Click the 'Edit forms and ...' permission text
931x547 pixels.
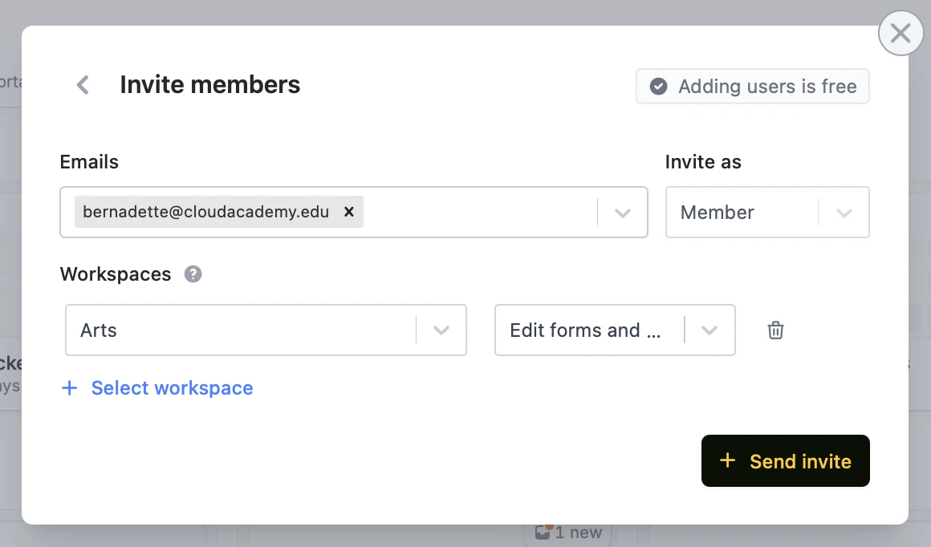pyautogui.click(x=586, y=330)
